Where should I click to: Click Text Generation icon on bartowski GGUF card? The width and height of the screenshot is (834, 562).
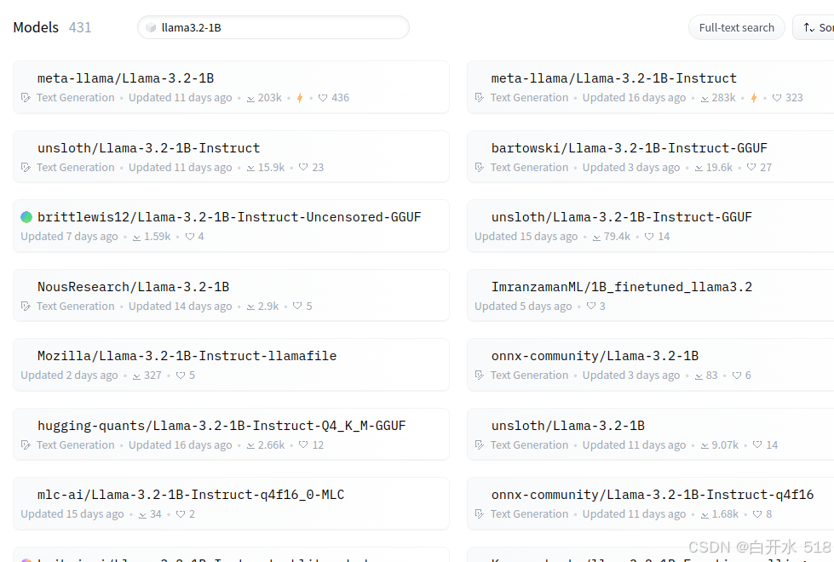click(480, 168)
